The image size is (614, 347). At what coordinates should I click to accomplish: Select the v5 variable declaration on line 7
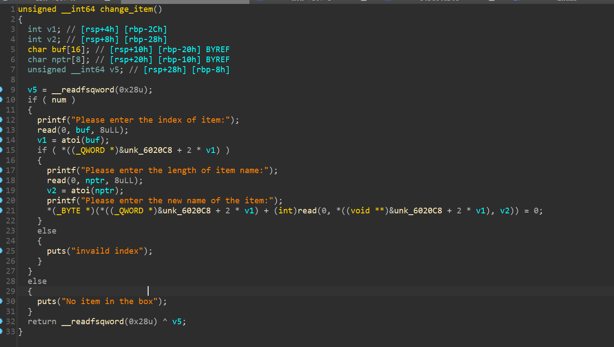[114, 70]
